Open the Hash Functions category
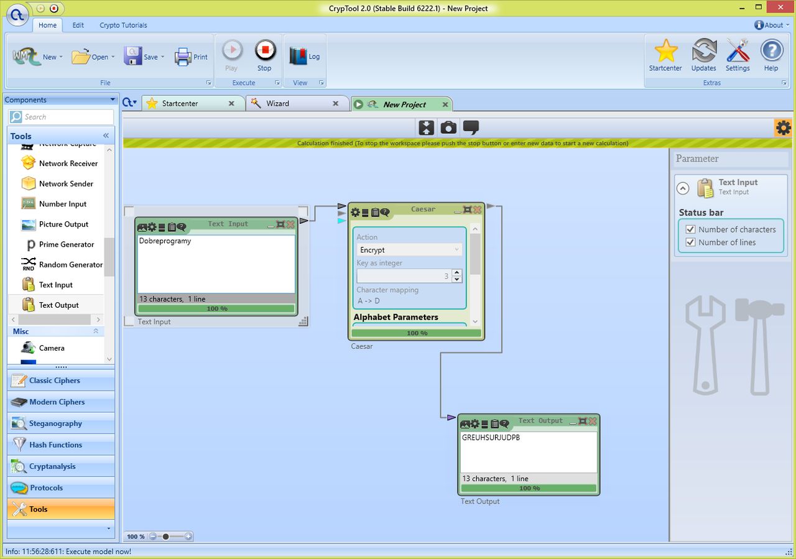The image size is (796, 559). point(61,445)
